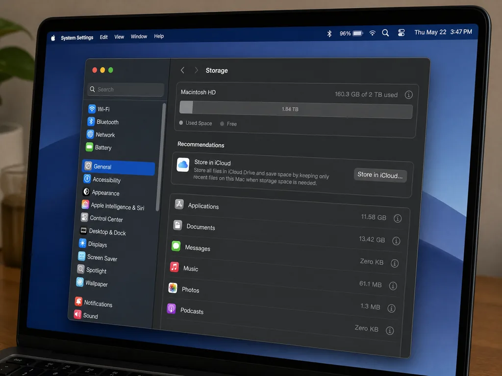Select General in the sidebar
Screen dimensions: 502x376
119,167
